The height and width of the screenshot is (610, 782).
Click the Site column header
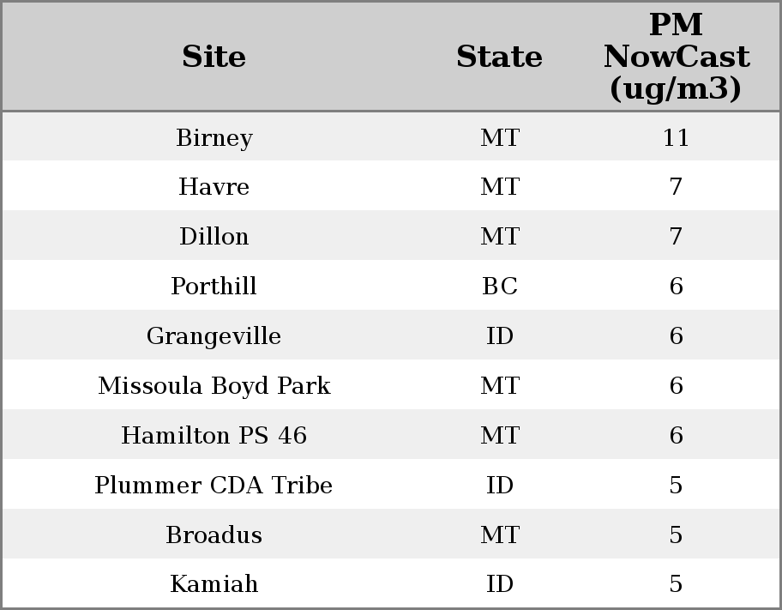click(214, 57)
